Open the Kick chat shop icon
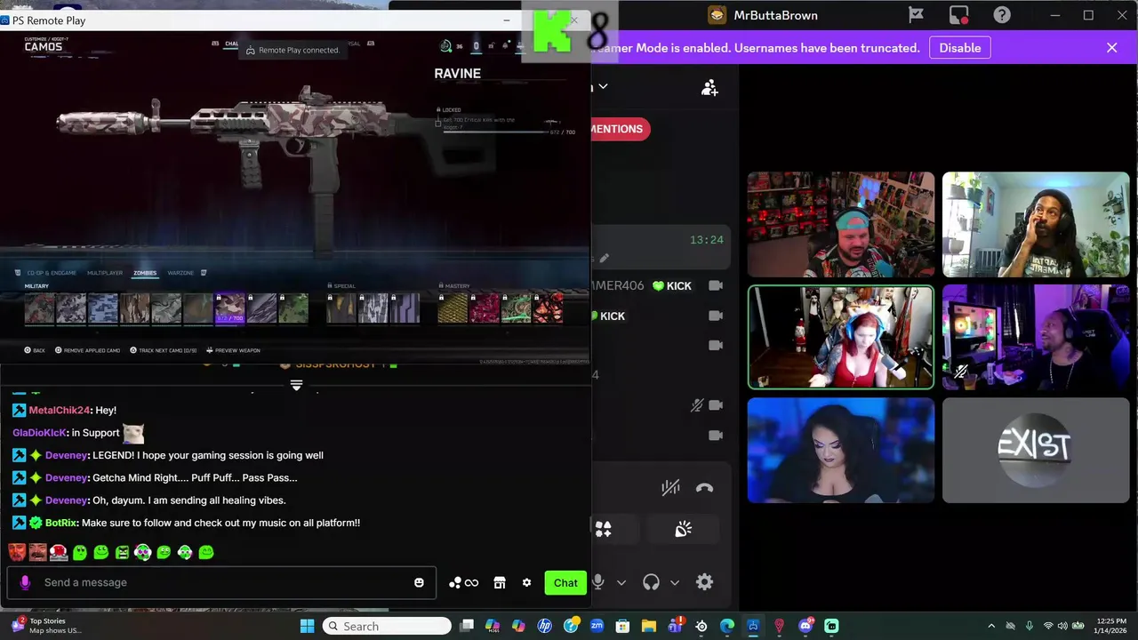 (x=500, y=582)
